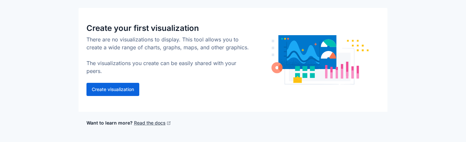Click the orange plus sign on blue chart

pyautogui.click(x=316, y=44)
